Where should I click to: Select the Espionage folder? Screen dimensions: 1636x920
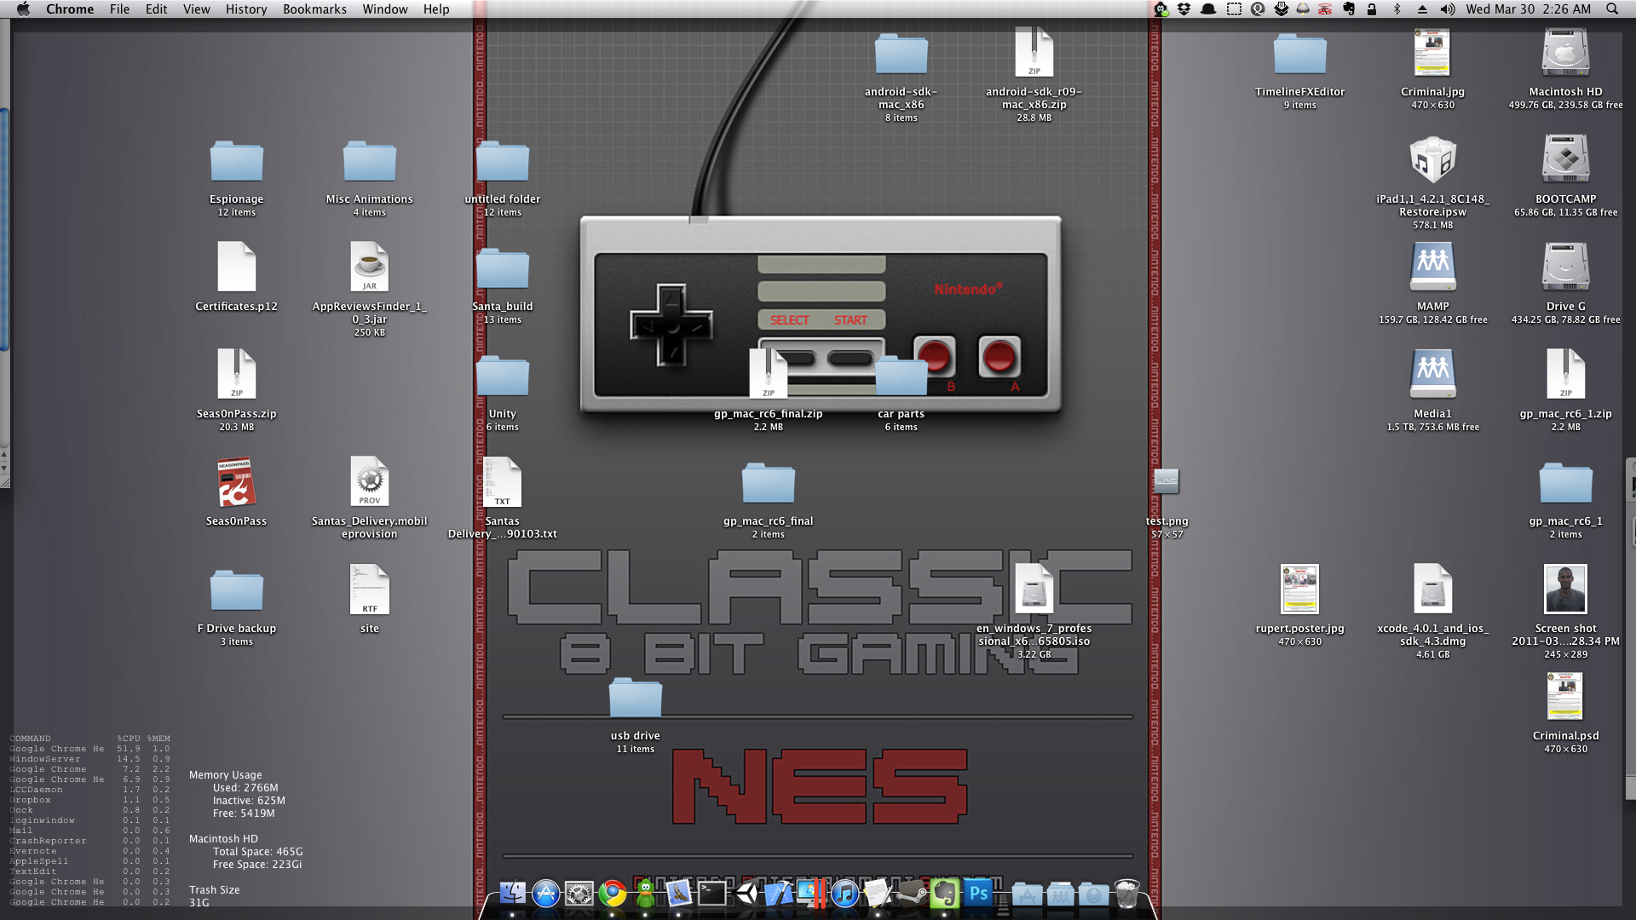pos(237,162)
